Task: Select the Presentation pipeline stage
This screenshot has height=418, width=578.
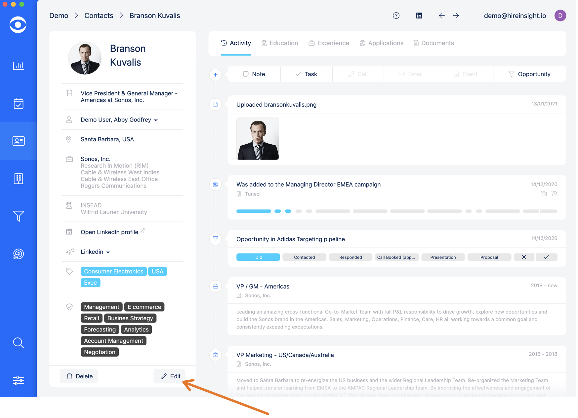Action: tap(443, 257)
